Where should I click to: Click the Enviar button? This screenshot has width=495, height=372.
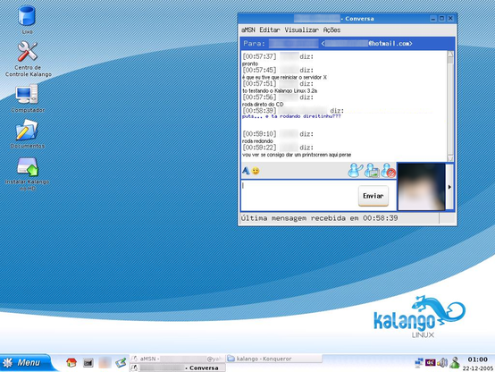[373, 196]
